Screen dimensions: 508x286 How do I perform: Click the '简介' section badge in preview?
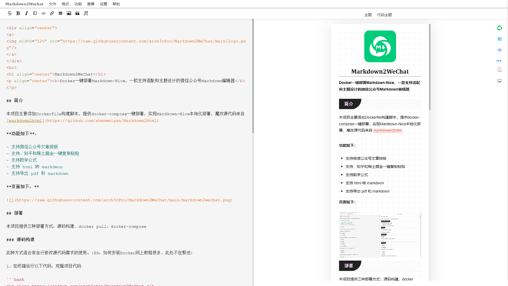coord(350,104)
